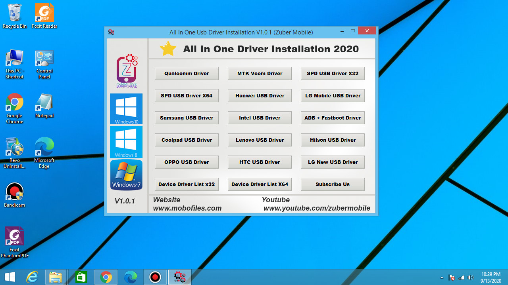The width and height of the screenshot is (508, 285).
Task: Open Revo Uninstaller desktop icon
Action: click(15, 154)
